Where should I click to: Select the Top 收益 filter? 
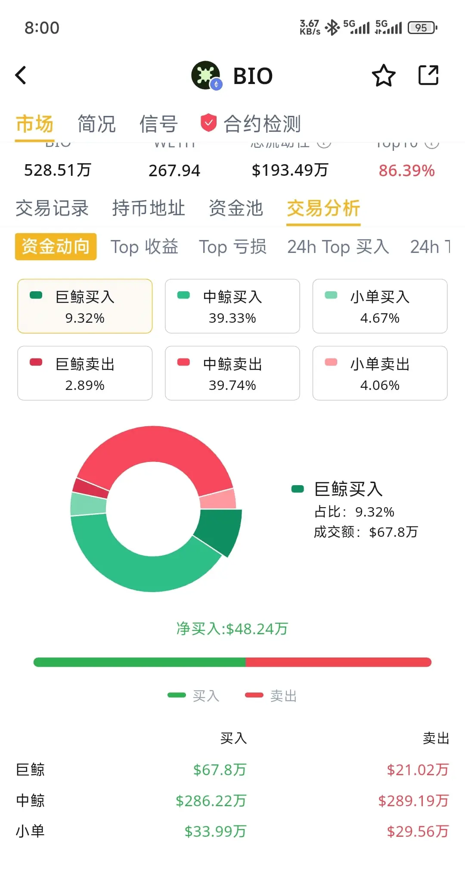coord(145,247)
